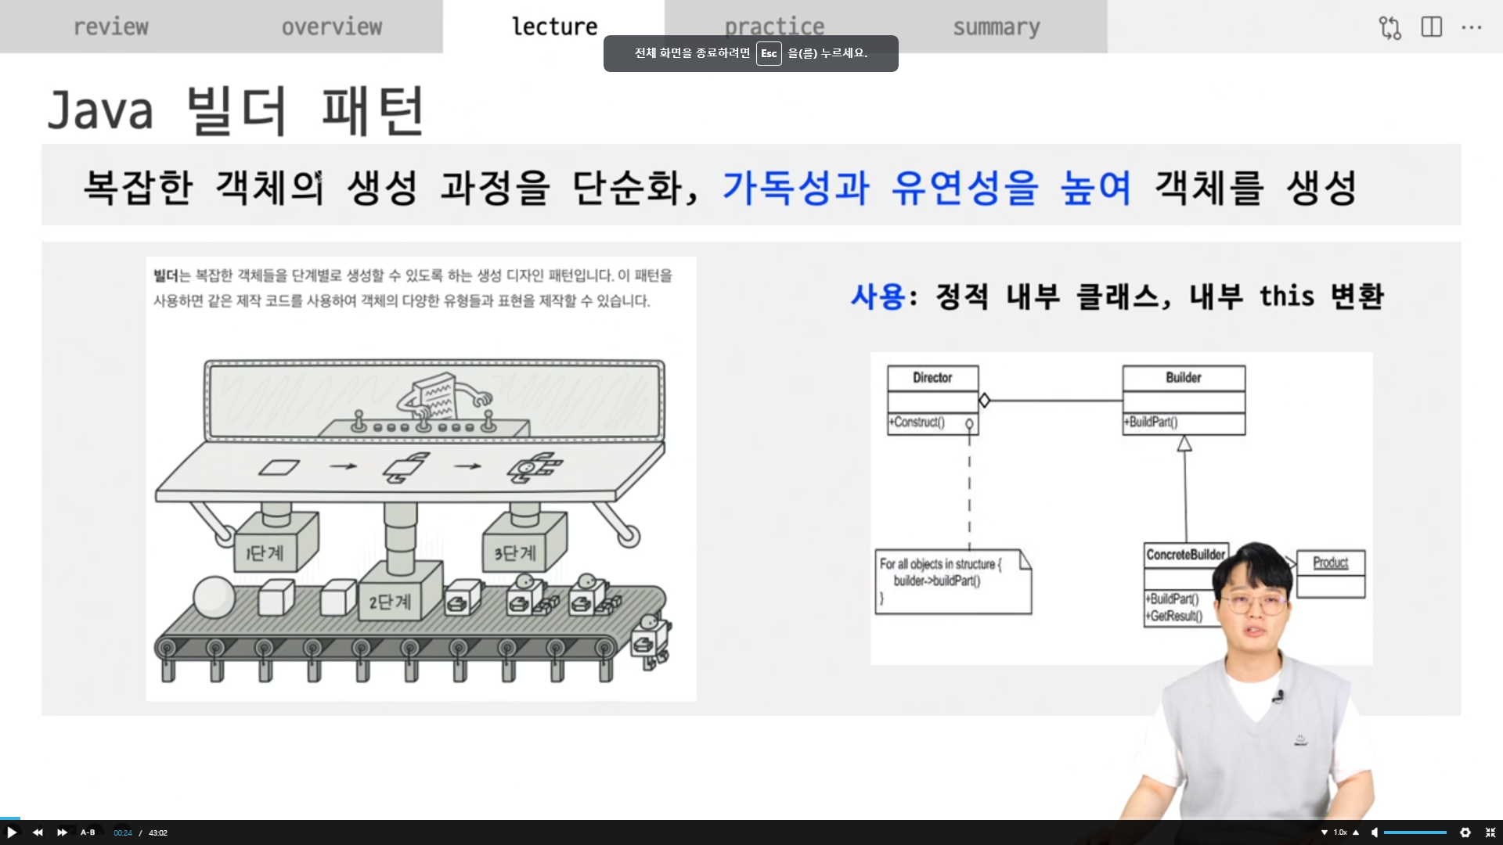Play the lecture video
This screenshot has width=1503, height=845.
click(12, 832)
